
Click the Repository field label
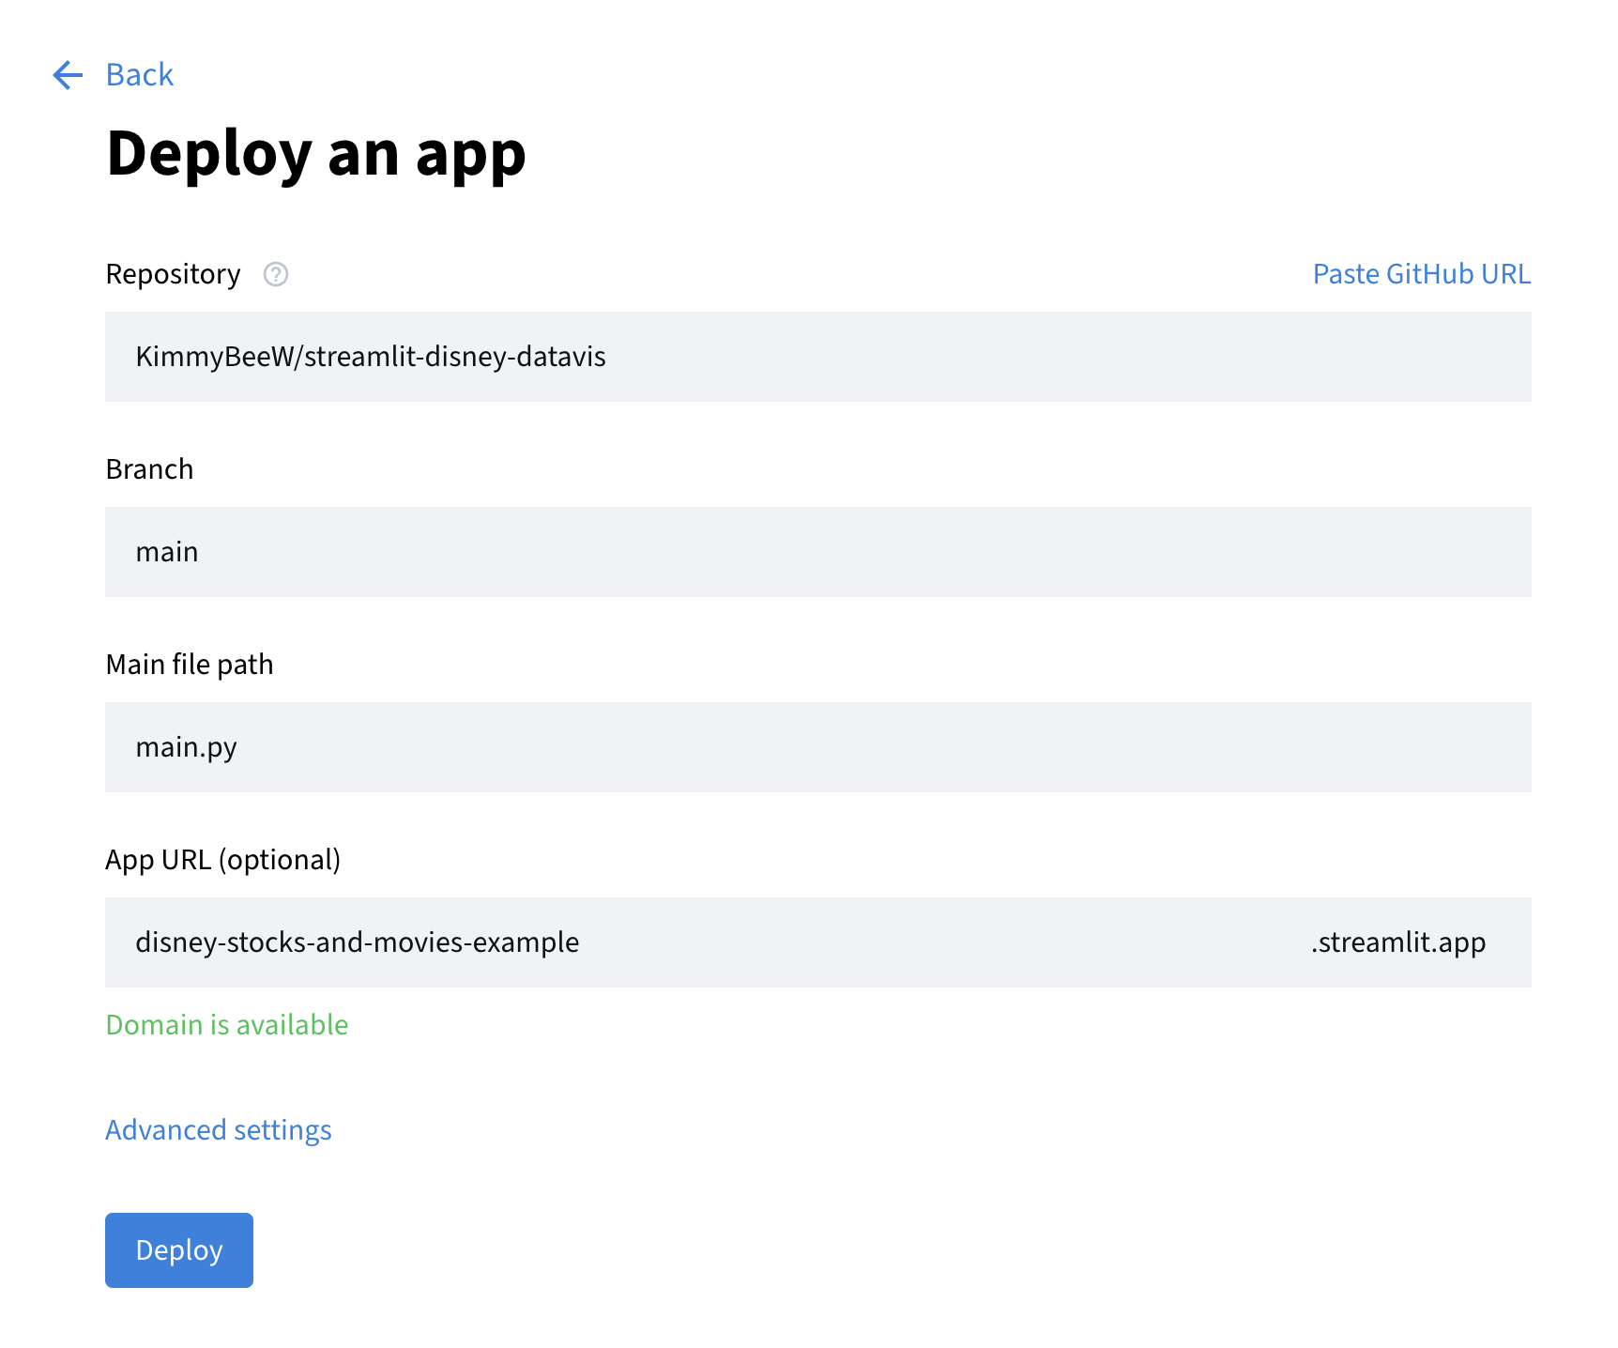tap(173, 274)
